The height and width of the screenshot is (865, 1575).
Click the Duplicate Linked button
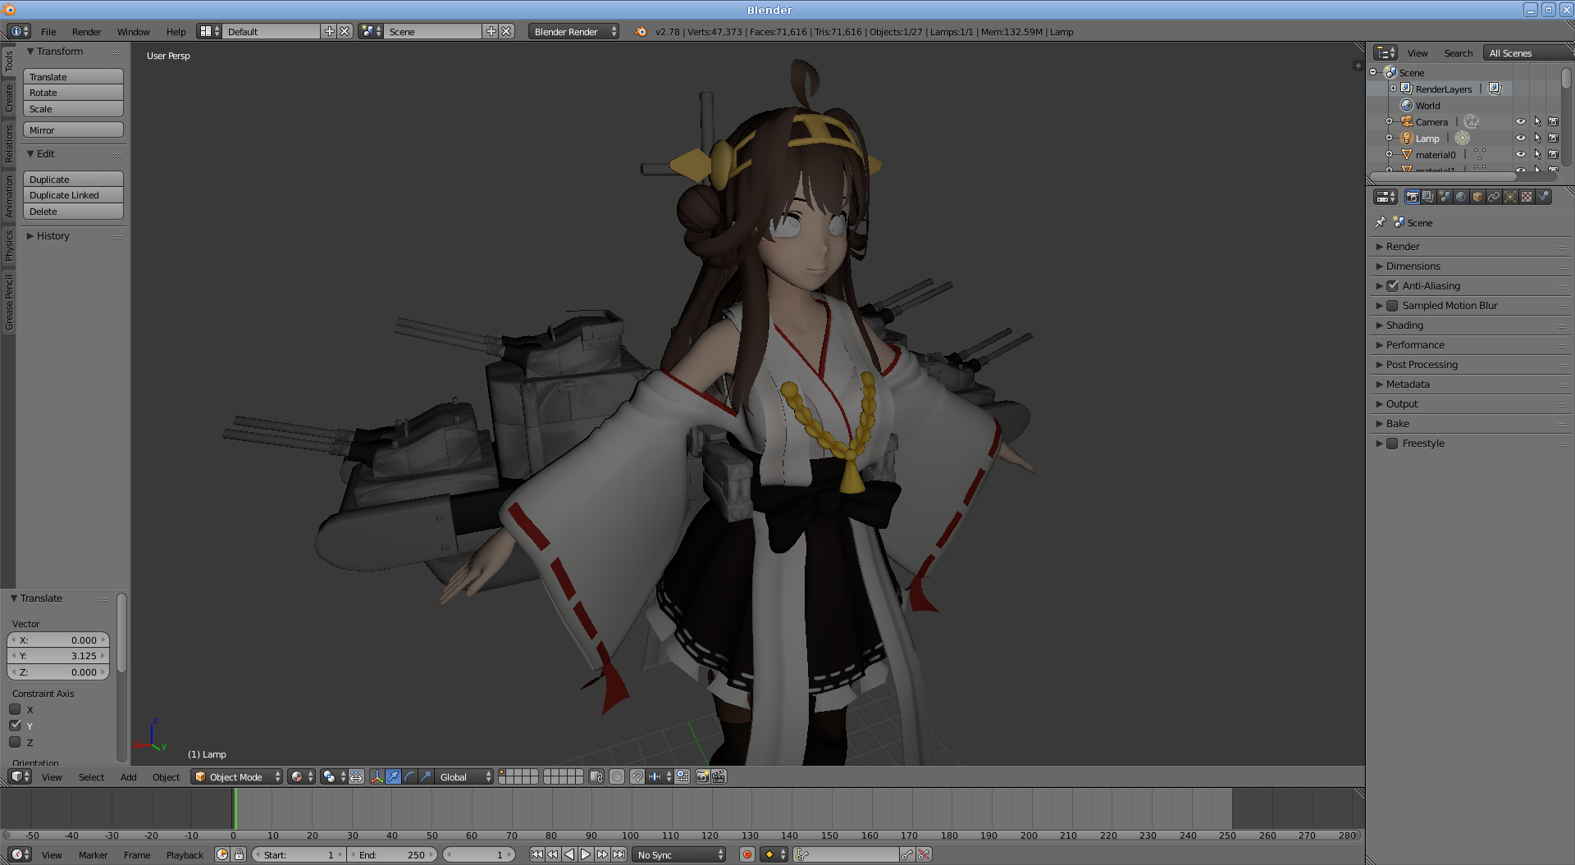72,195
